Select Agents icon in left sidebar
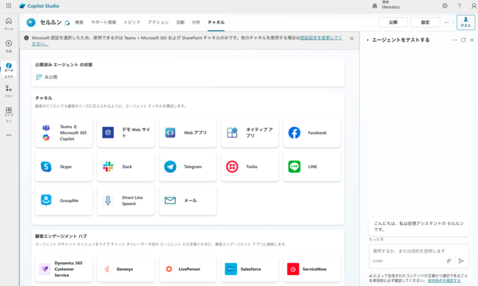The width and height of the screenshot is (478, 286). 8,70
